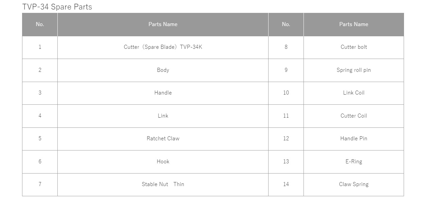This screenshot has height=202, width=422.
Task: Select part number 14 cell
Action: point(286,184)
